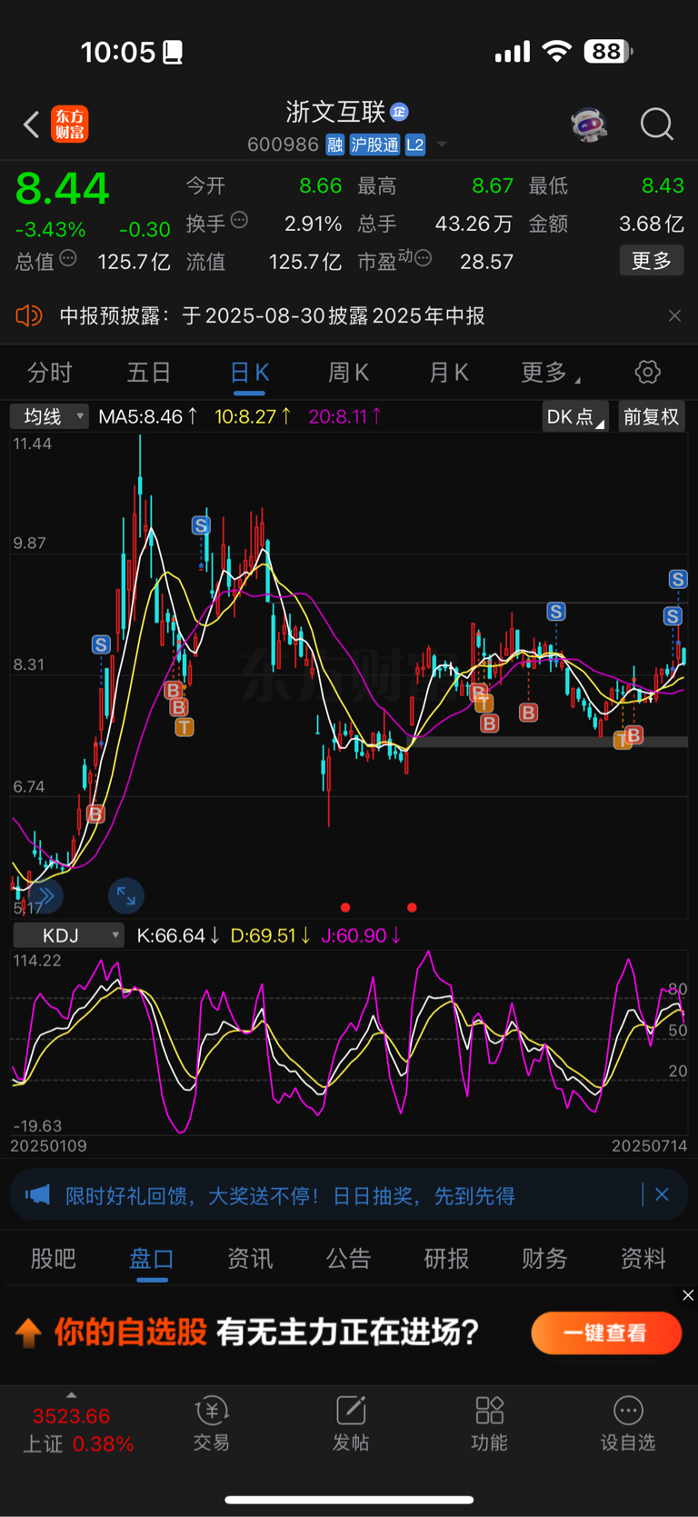Tap the right red event dot
Viewport: 698px width, 1517px height.
(412, 907)
